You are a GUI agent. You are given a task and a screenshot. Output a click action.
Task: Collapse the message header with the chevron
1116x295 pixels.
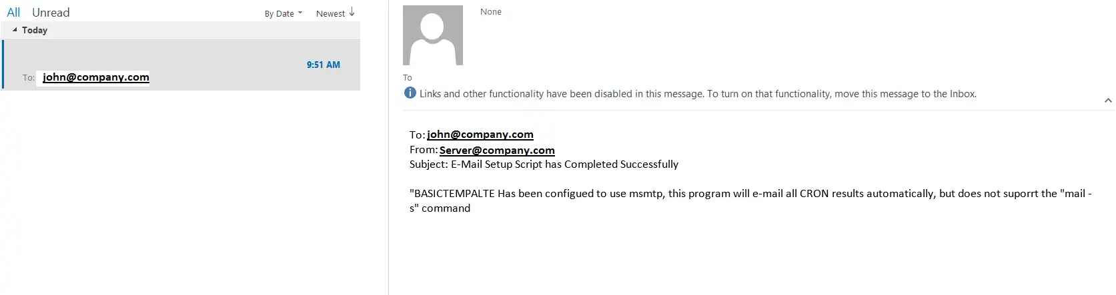1108,101
